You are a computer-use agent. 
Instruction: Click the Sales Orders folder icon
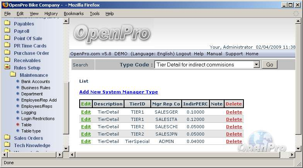(7, 138)
